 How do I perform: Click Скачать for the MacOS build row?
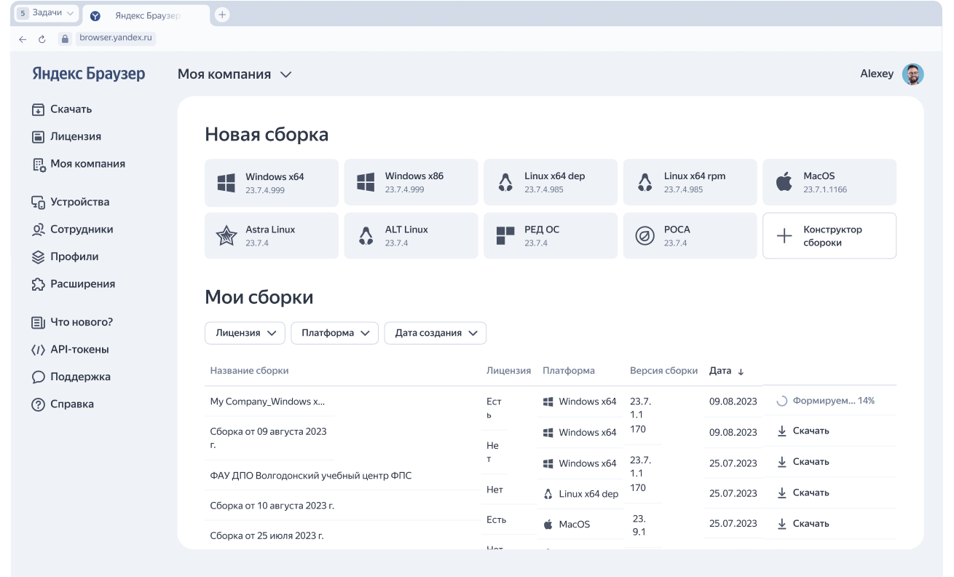(803, 524)
